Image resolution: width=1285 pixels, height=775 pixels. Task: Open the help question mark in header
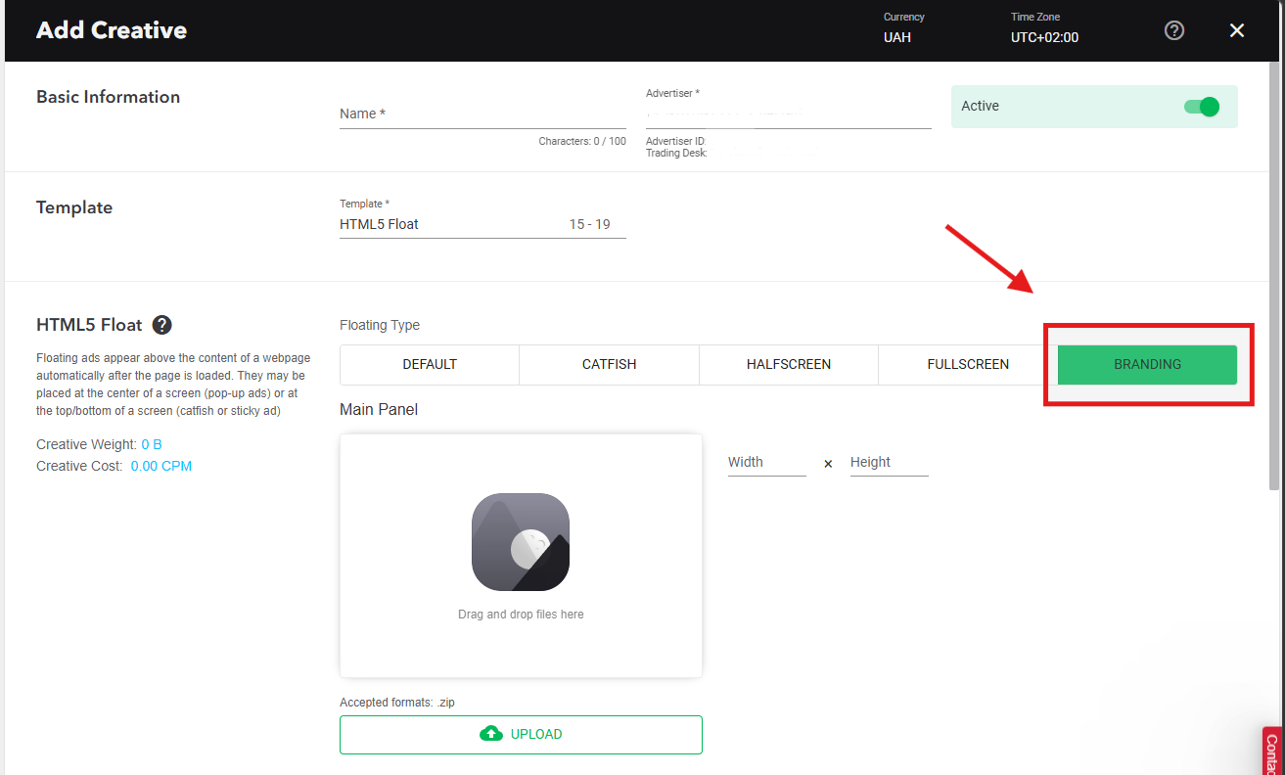tap(1174, 30)
